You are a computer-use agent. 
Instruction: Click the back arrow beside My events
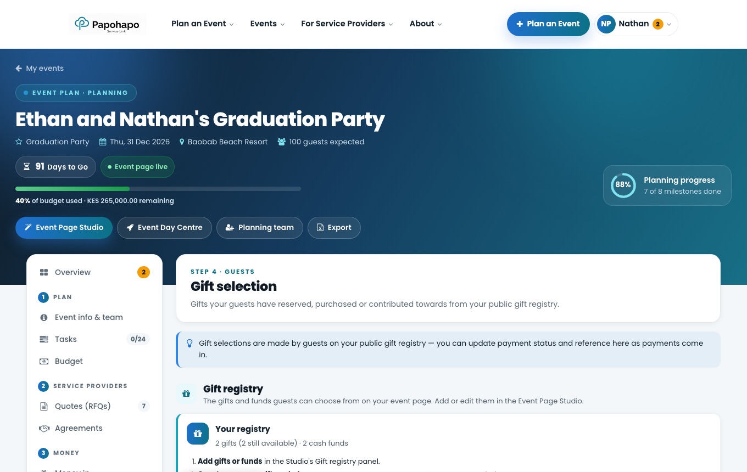coord(19,69)
